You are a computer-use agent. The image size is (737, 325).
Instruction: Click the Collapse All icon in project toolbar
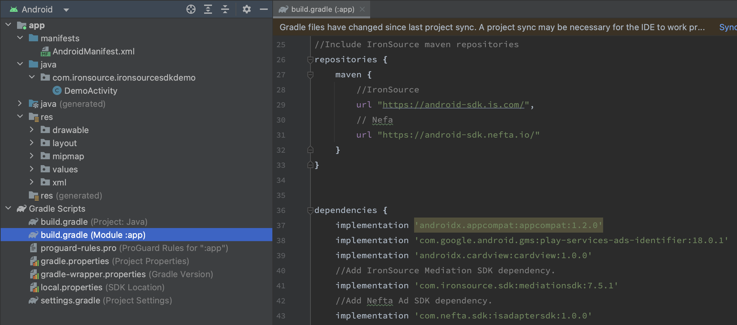tap(225, 9)
